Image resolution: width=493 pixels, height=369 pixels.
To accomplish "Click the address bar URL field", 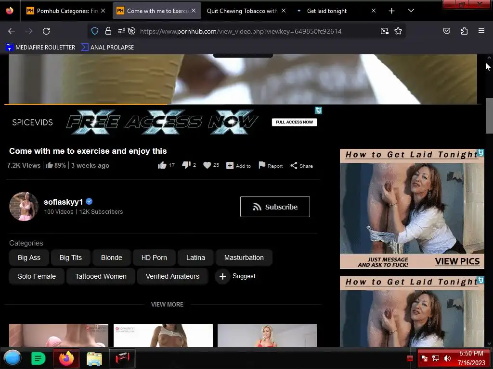I will pos(241,31).
